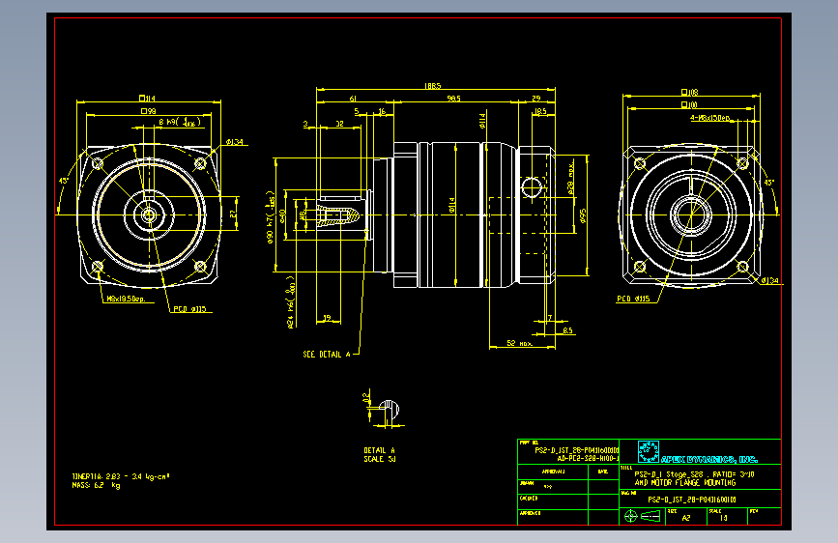Select the ø28 max. dimension
Image resolution: width=838 pixels, height=543 pixels.
[x=571, y=177]
